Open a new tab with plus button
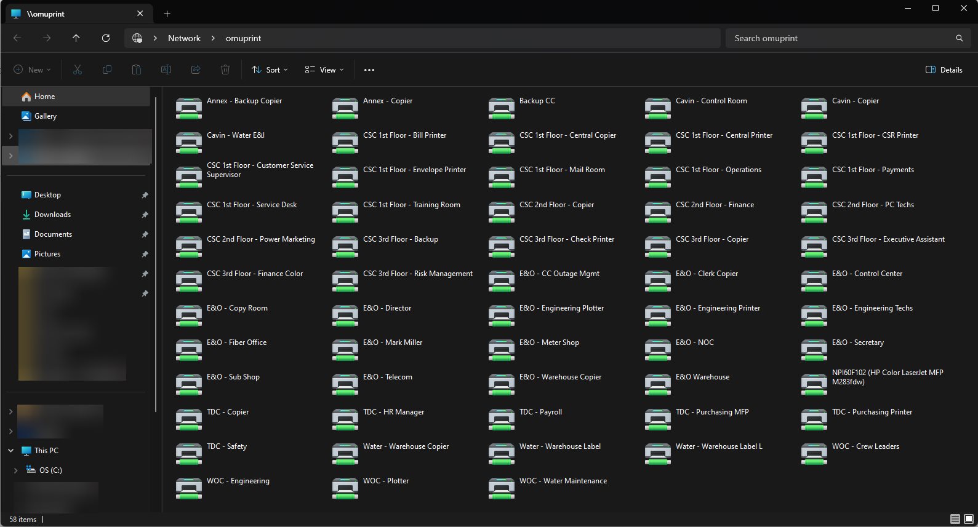The image size is (978, 527). [167, 14]
